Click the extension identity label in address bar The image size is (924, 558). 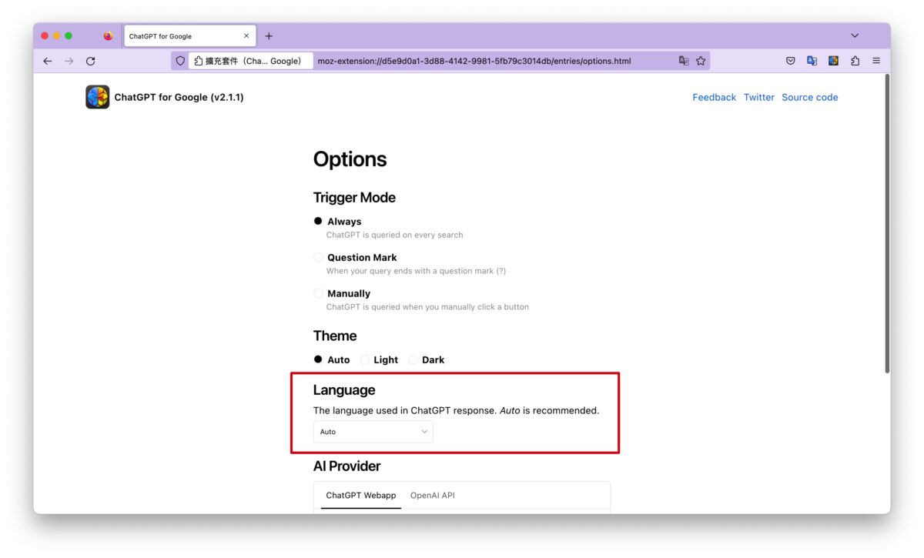[251, 61]
